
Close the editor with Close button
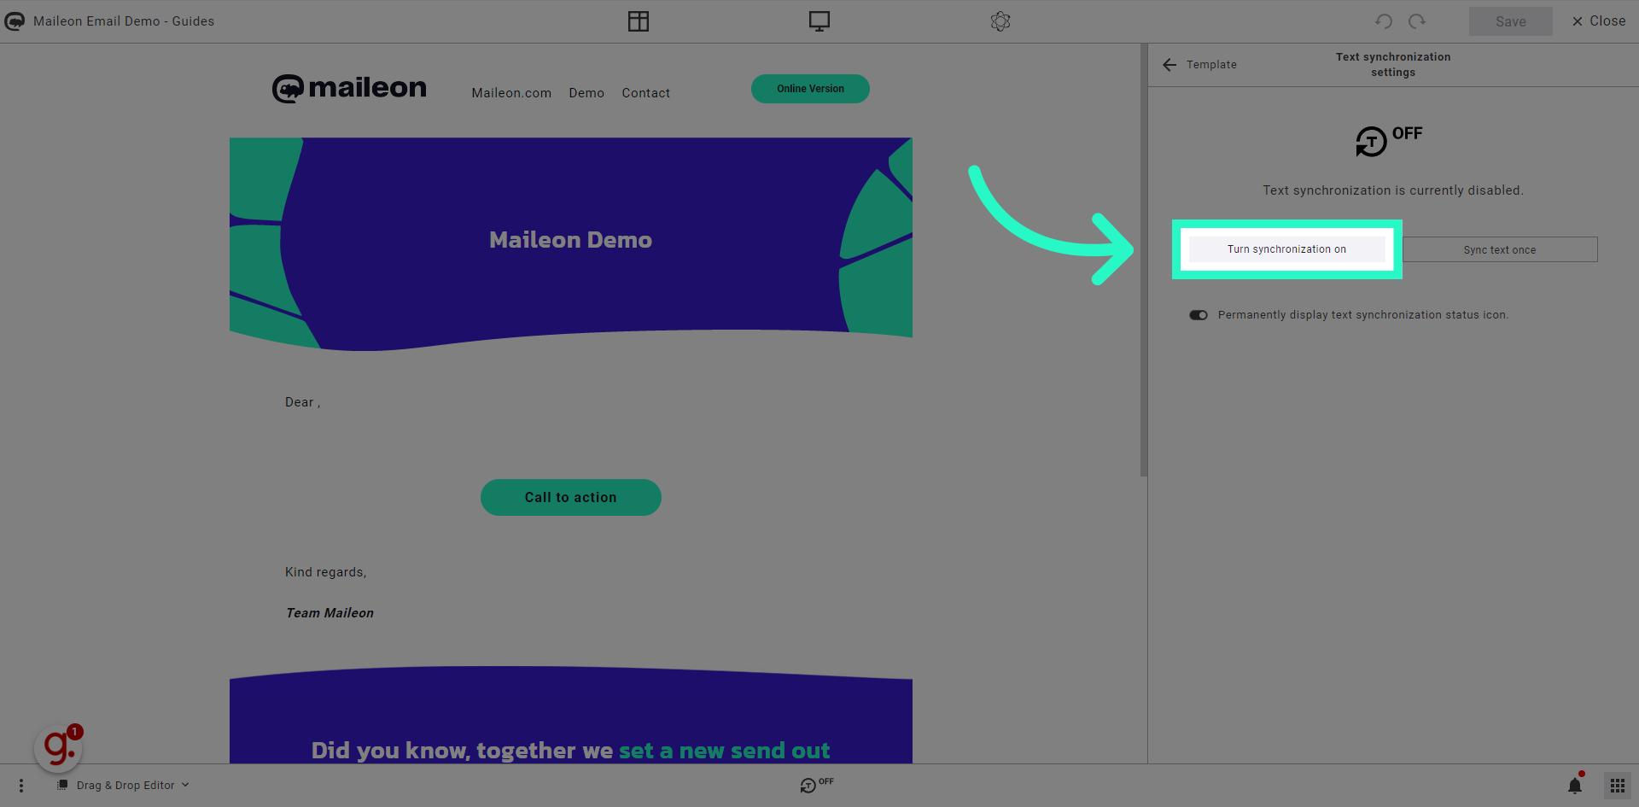[x=1599, y=21]
